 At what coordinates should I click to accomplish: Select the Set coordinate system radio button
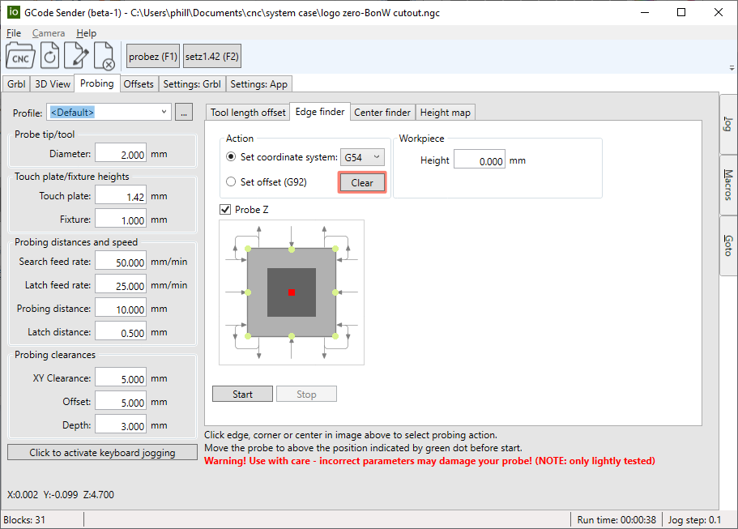(232, 157)
